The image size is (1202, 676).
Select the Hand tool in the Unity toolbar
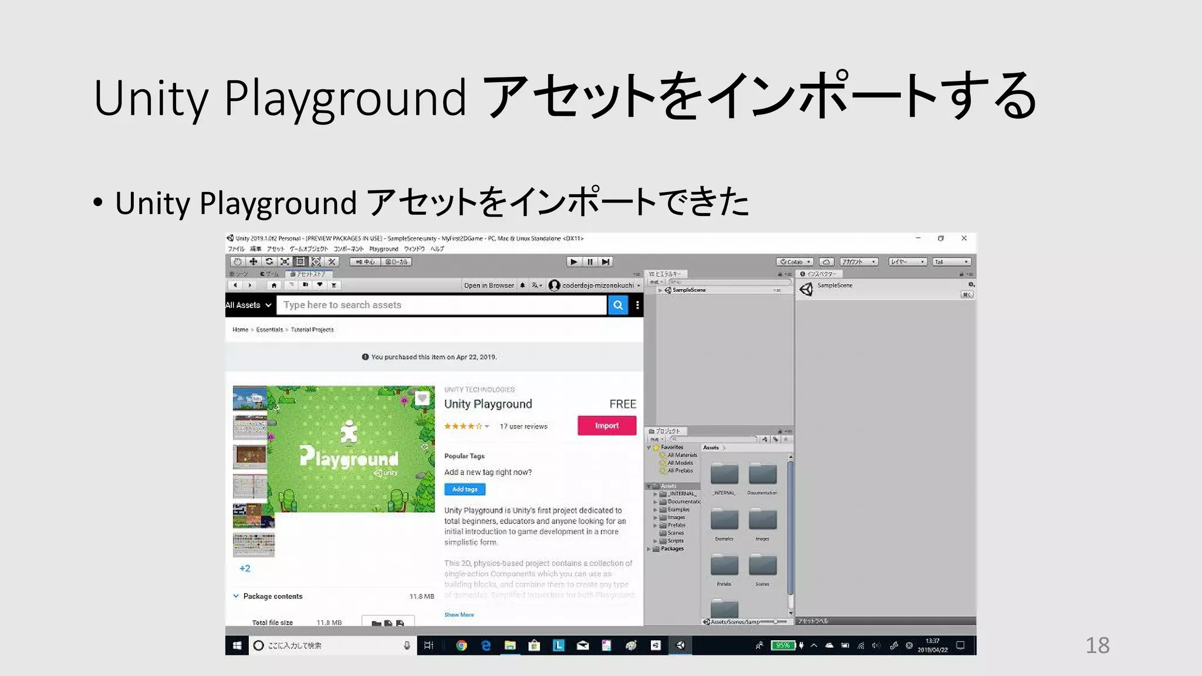pos(237,262)
